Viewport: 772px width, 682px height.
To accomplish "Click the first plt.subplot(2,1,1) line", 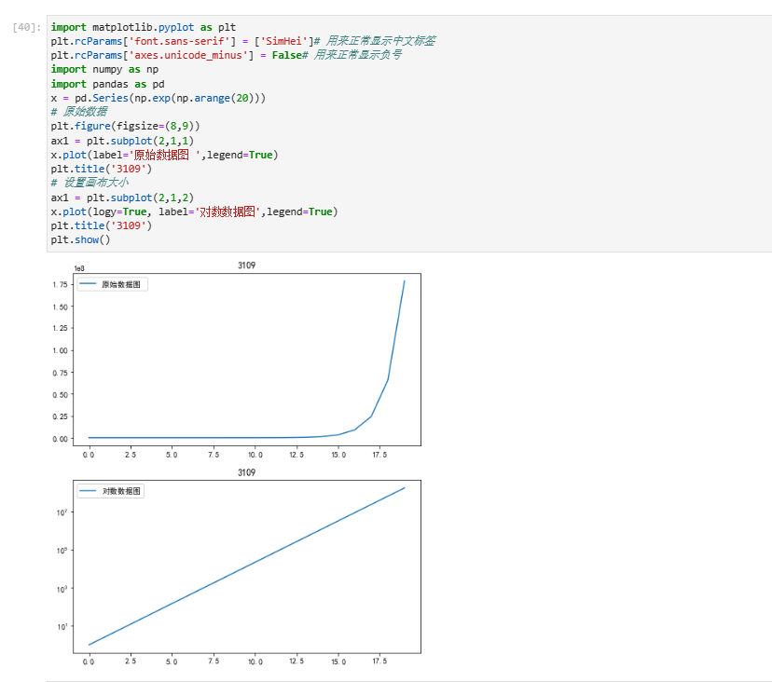I will (122, 141).
